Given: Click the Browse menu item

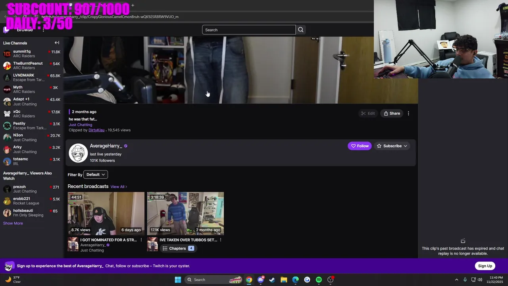Looking at the screenshot, I should [x=25, y=30].
